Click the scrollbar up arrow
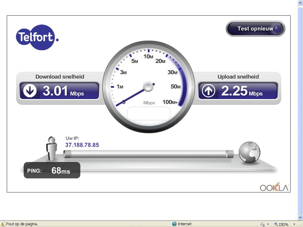This screenshot has width=303, height=227. click(x=301, y=2)
